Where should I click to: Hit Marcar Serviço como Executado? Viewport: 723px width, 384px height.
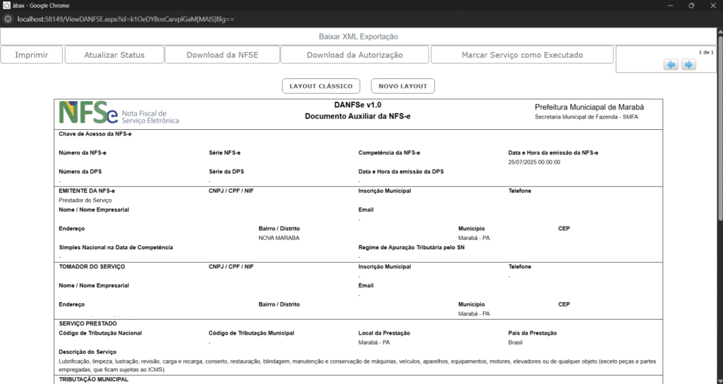click(x=522, y=55)
